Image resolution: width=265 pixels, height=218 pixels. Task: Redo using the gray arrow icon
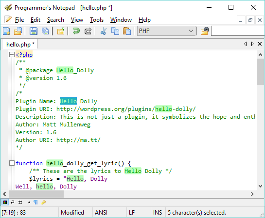tap(88, 31)
